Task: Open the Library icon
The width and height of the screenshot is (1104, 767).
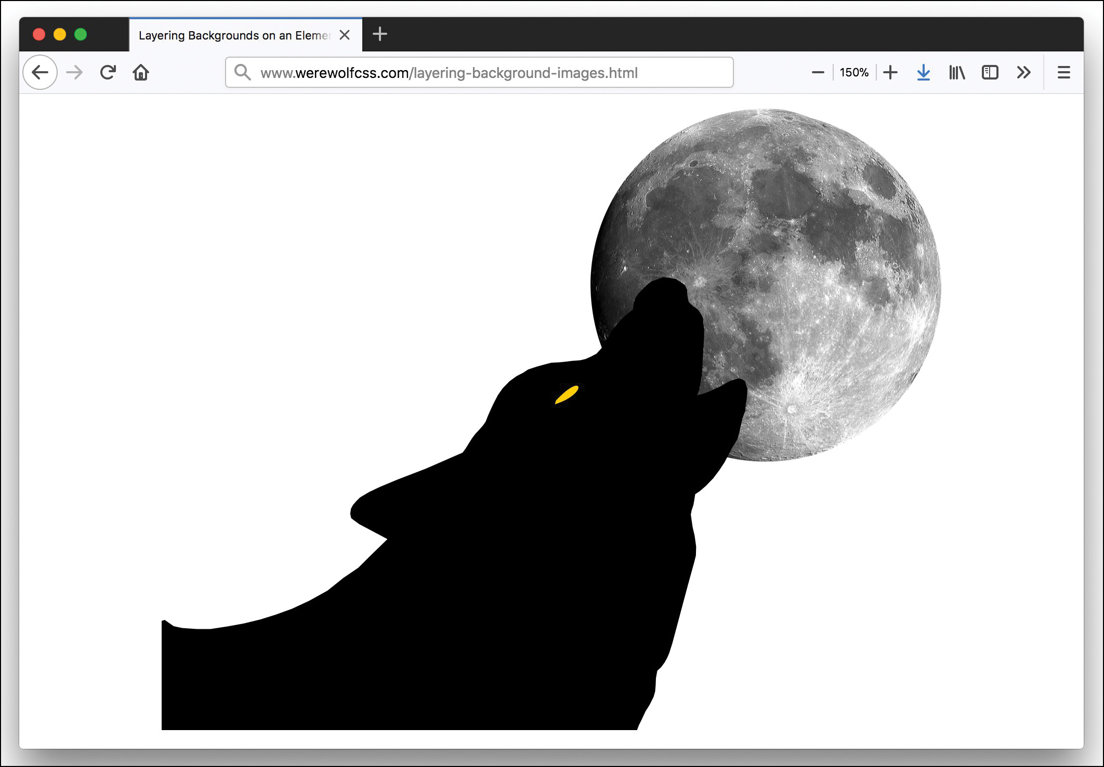Action: [x=956, y=72]
